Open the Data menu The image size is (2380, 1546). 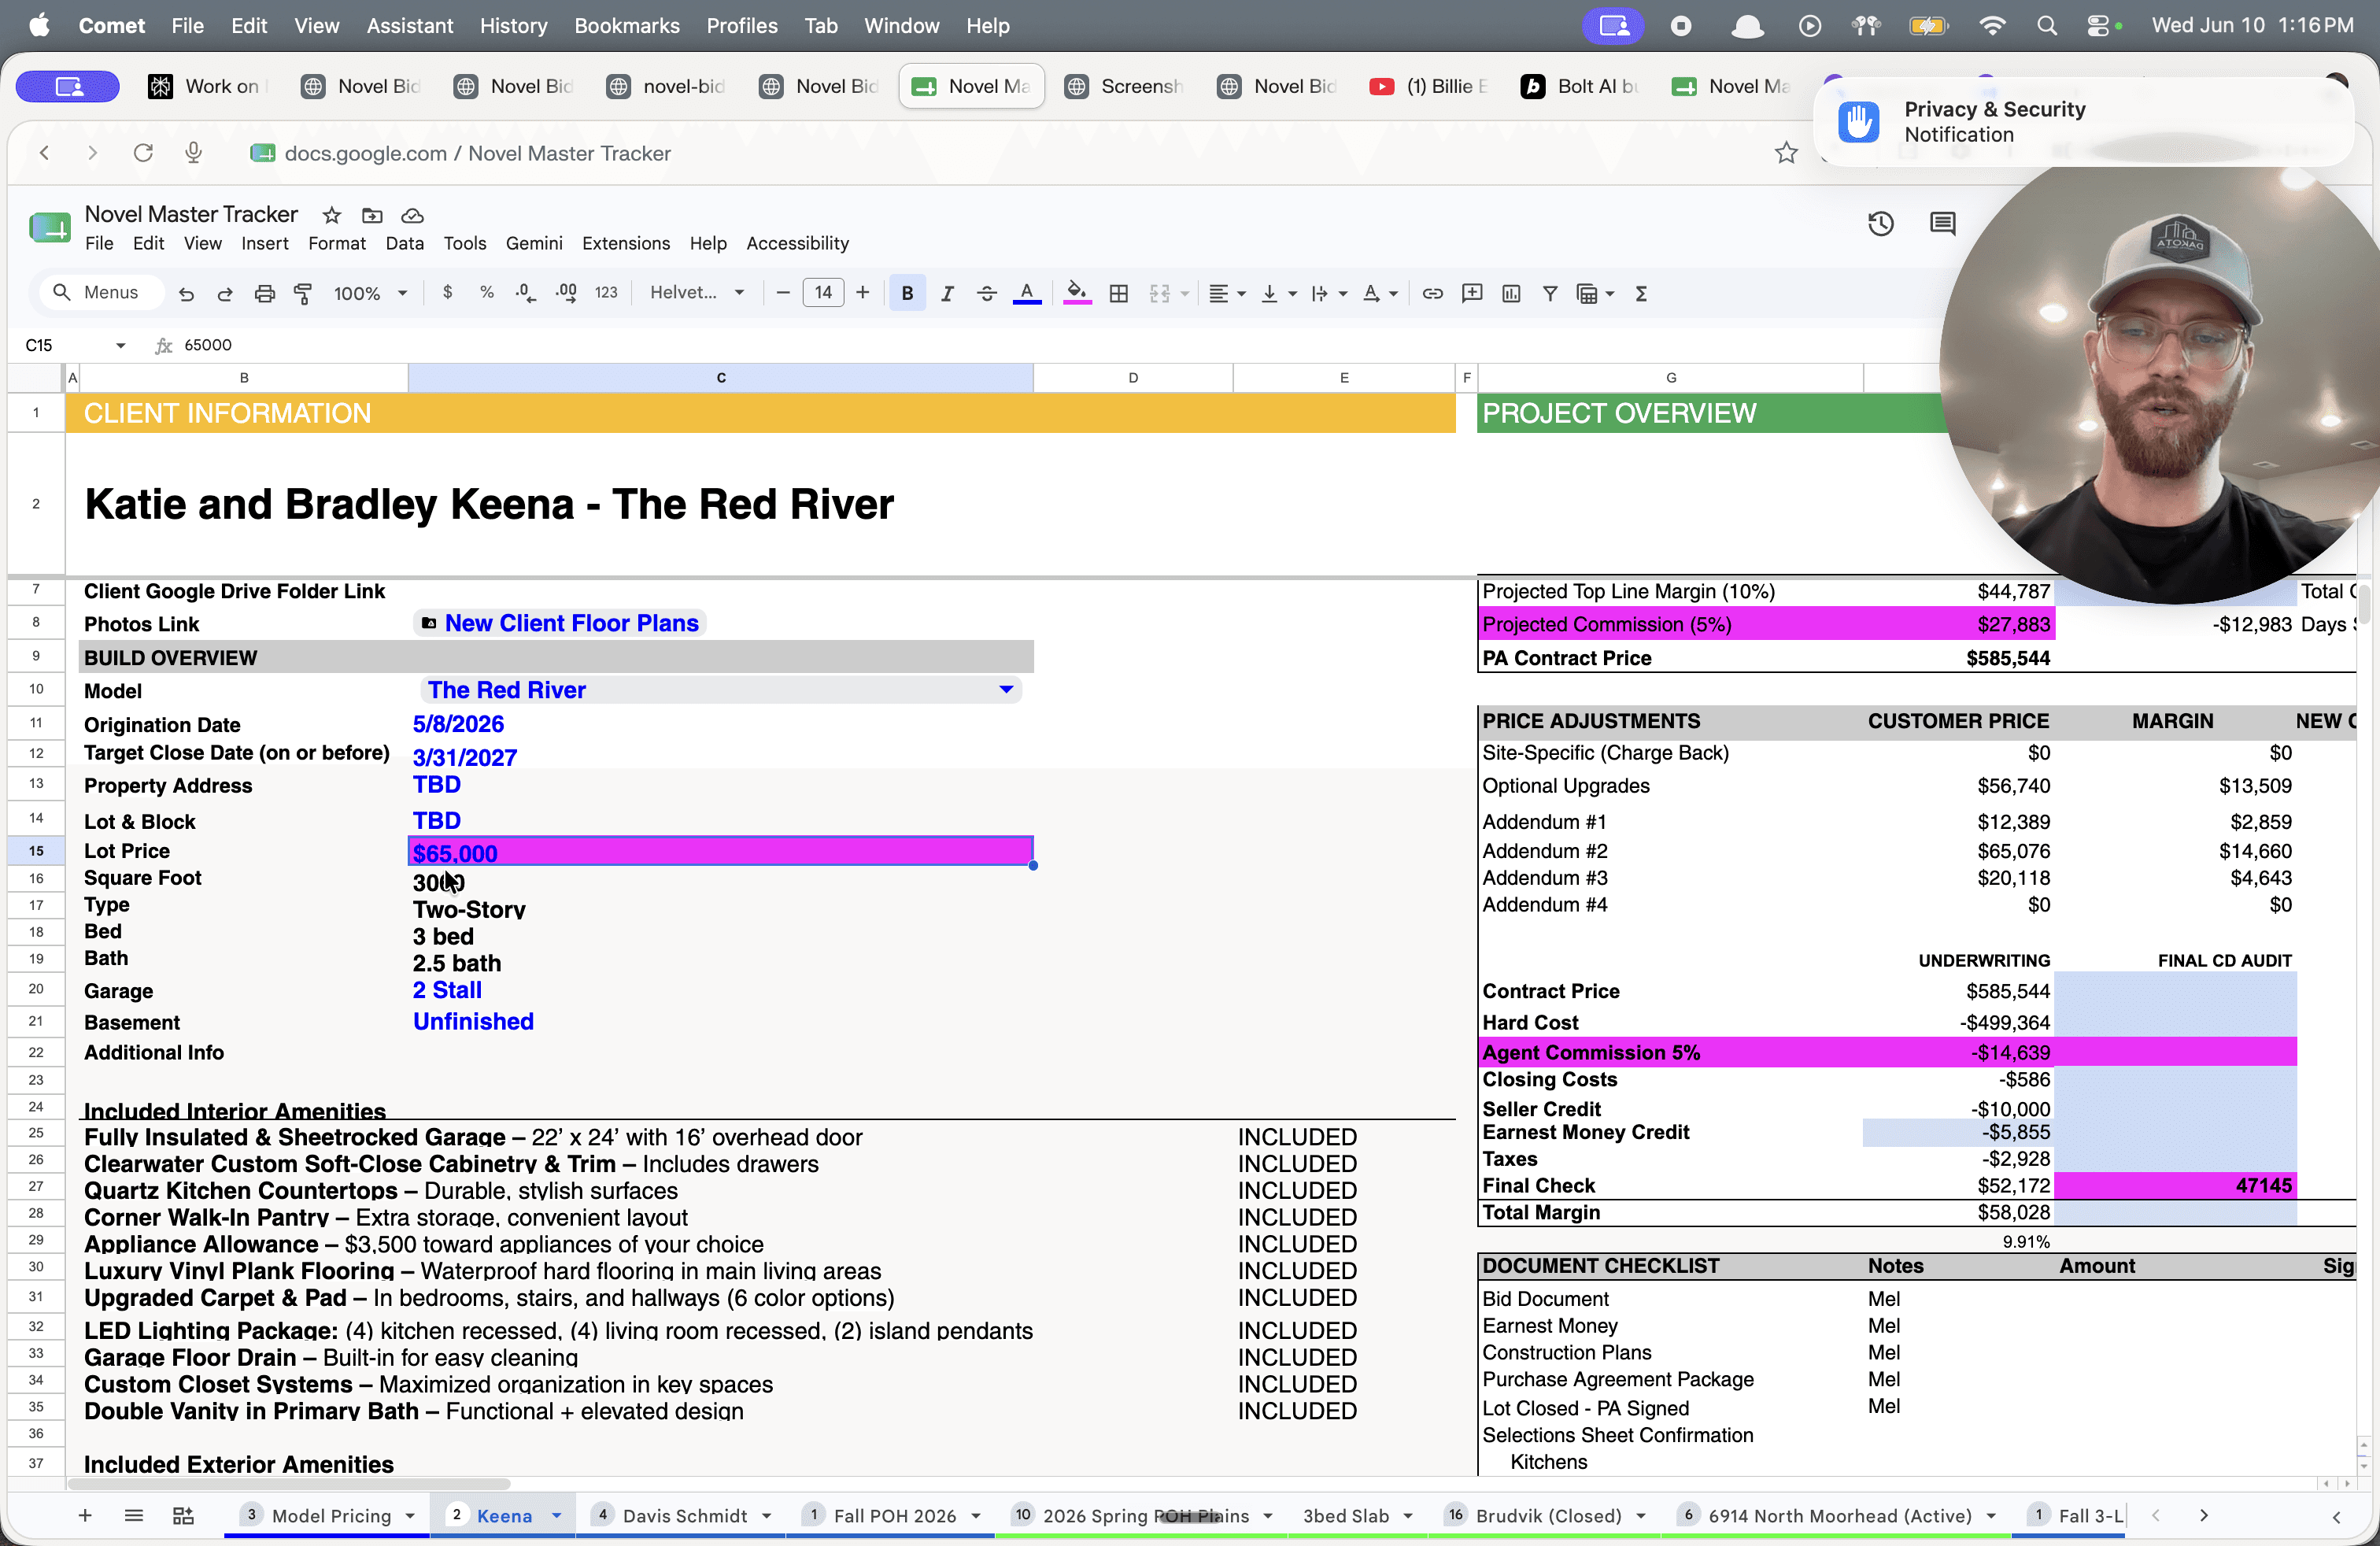(404, 243)
